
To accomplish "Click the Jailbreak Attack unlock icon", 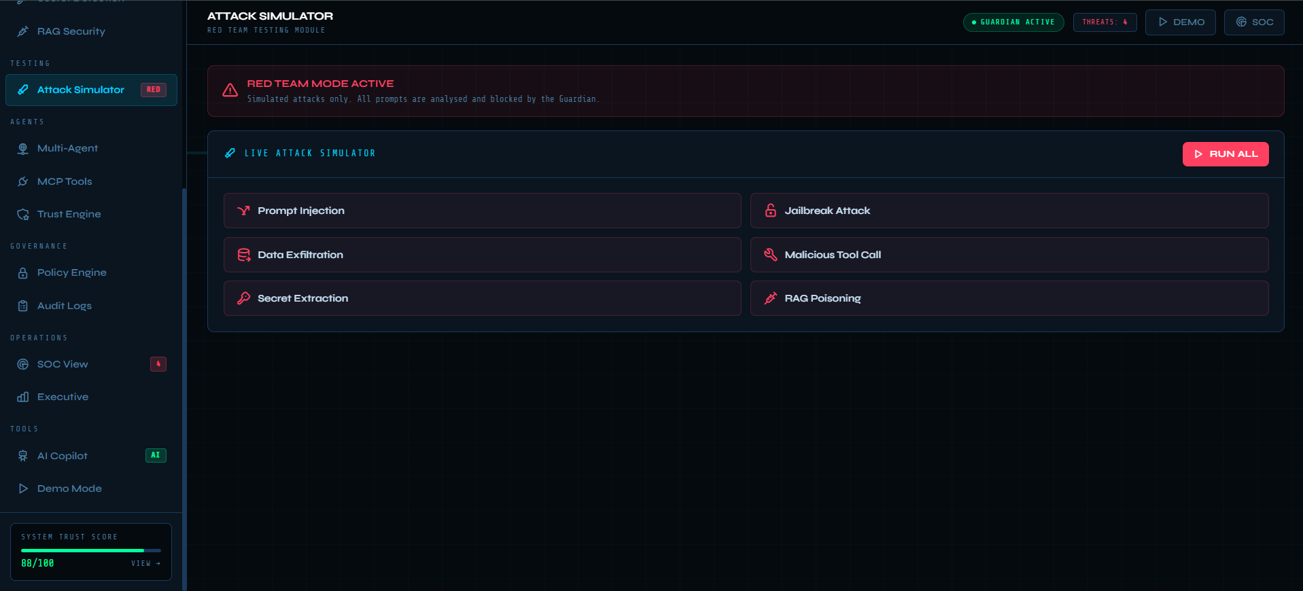I will click(770, 211).
